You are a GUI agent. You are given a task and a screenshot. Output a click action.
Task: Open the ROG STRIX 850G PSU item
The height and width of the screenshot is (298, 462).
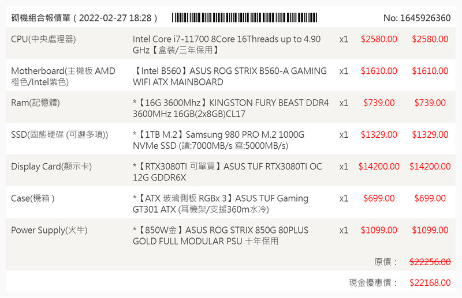(220, 235)
